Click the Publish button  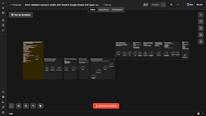(x=155, y=5)
